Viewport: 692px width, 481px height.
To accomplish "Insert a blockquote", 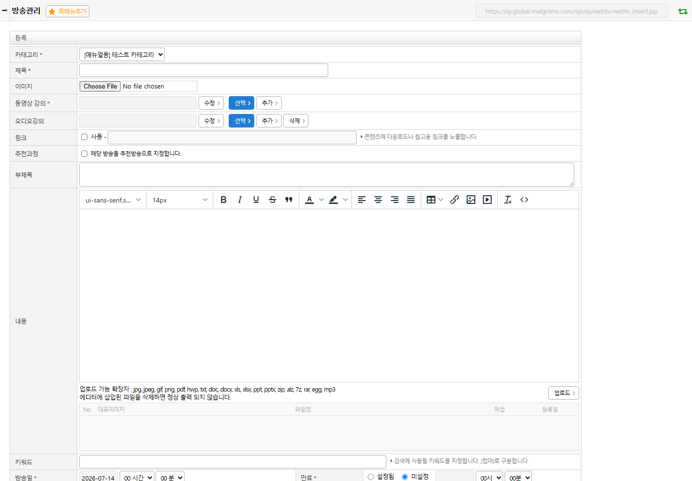I will [x=289, y=200].
